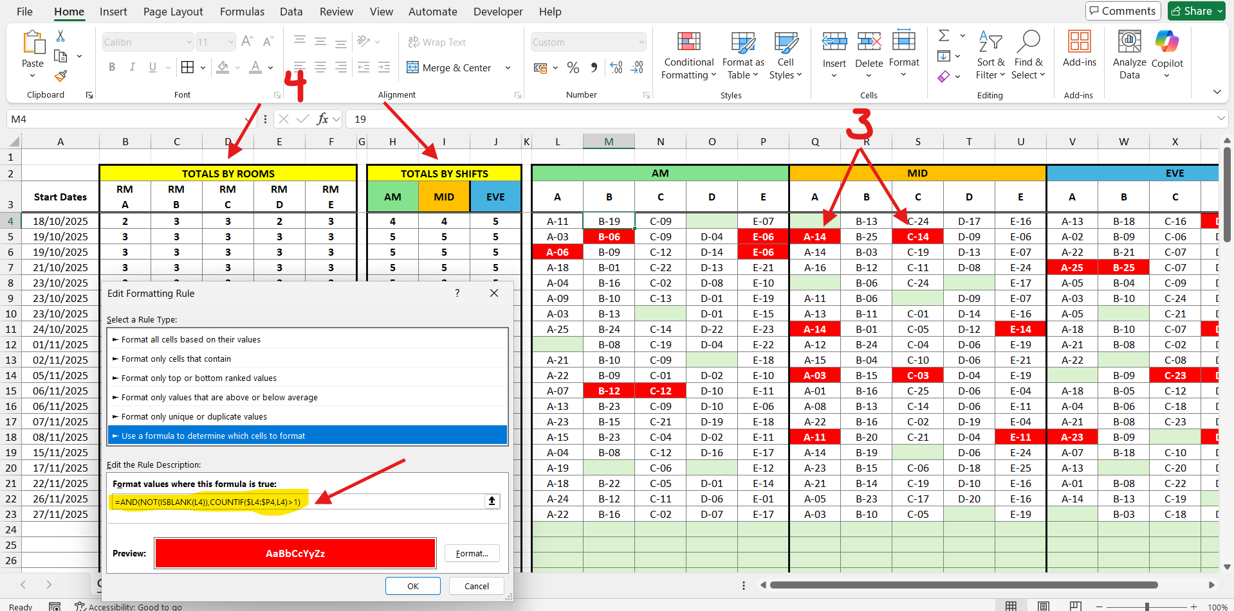This screenshot has width=1234, height=611.
Task: Click OK in Edit Formatting Rule dialog
Action: [x=412, y=586]
